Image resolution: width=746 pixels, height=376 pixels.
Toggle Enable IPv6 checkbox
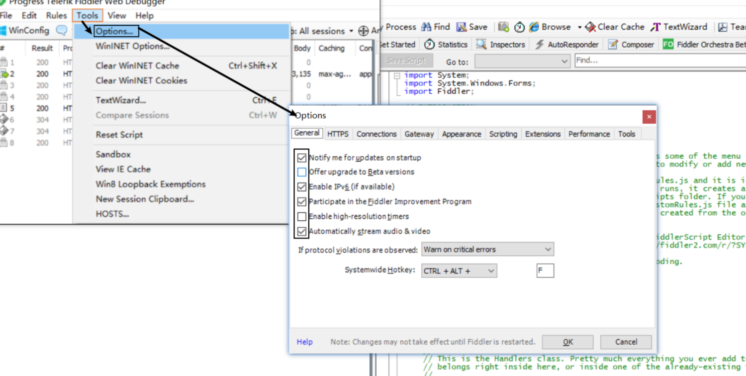[x=302, y=187]
